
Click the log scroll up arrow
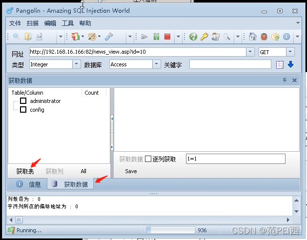coord(296,200)
